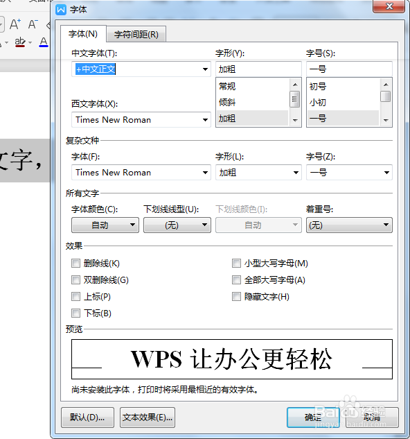The image size is (410, 439).
Task: Confirm with the 确定 button
Action: click(313, 418)
